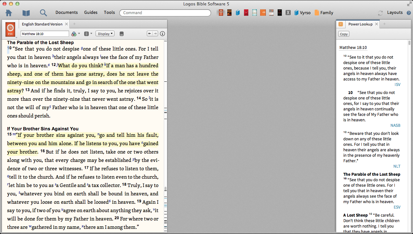Open the Family document shortcut

(x=324, y=13)
